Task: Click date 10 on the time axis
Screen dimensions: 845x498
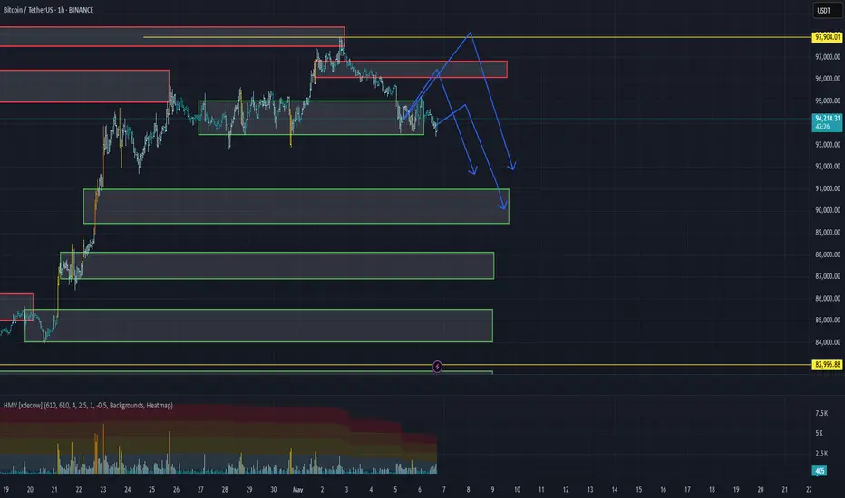Action: 517,489
